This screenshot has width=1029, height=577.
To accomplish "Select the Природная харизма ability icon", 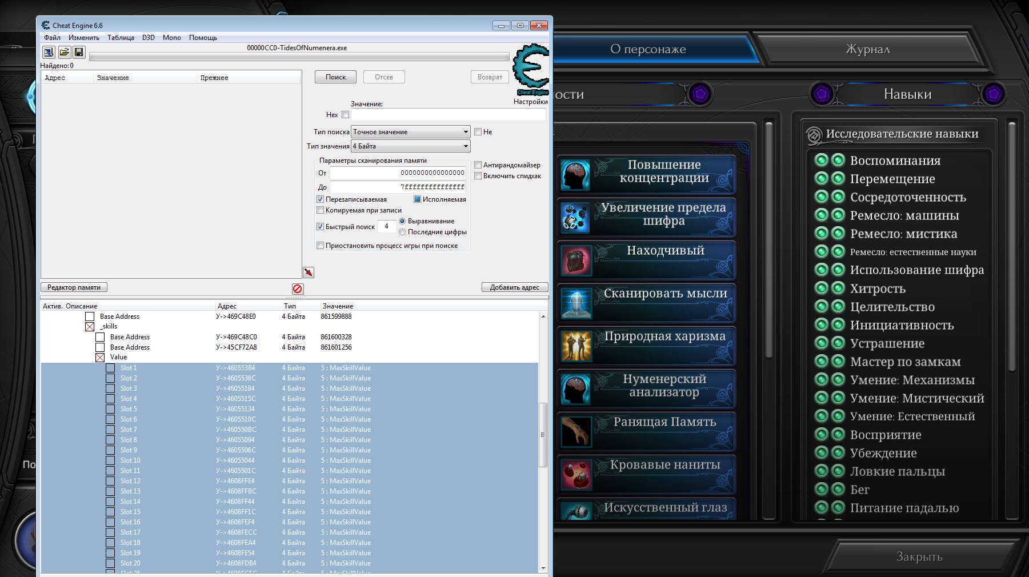I will click(x=575, y=346).
